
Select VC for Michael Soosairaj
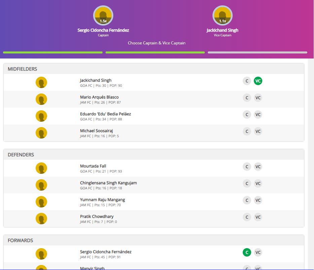tap(258, 131)
